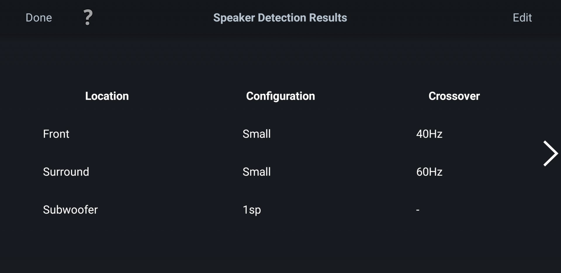
Task: Click the Subwoofer configuration value 1sp
Action: pyautogui.click(x=252, y=210)
